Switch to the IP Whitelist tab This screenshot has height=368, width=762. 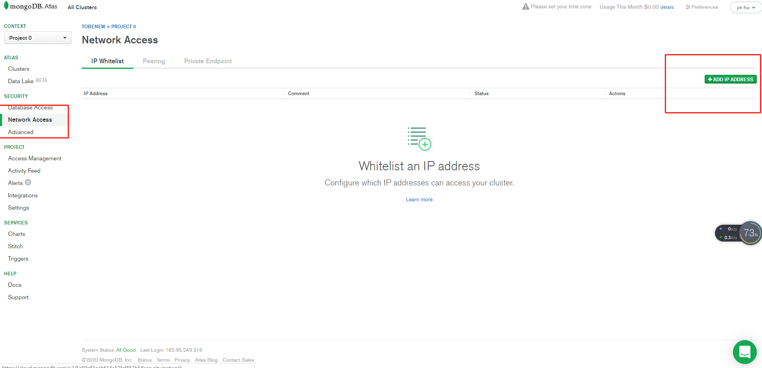(x=108, y=61)
